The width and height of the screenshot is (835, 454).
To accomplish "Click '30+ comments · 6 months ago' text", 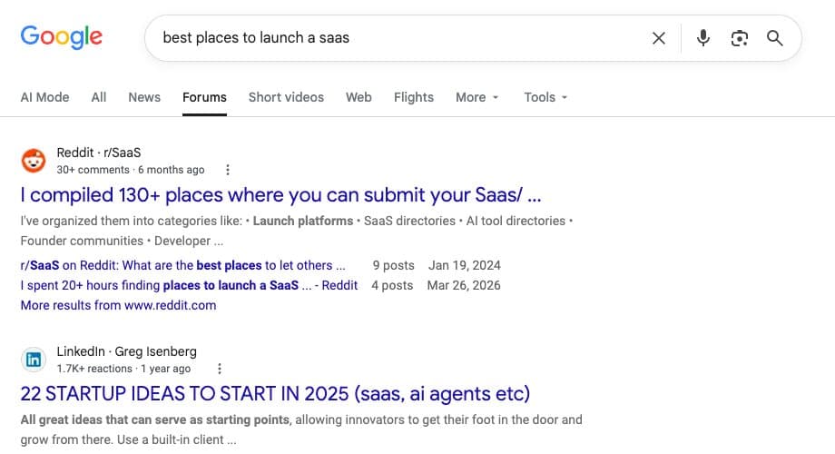I will [x=131, y=170].
